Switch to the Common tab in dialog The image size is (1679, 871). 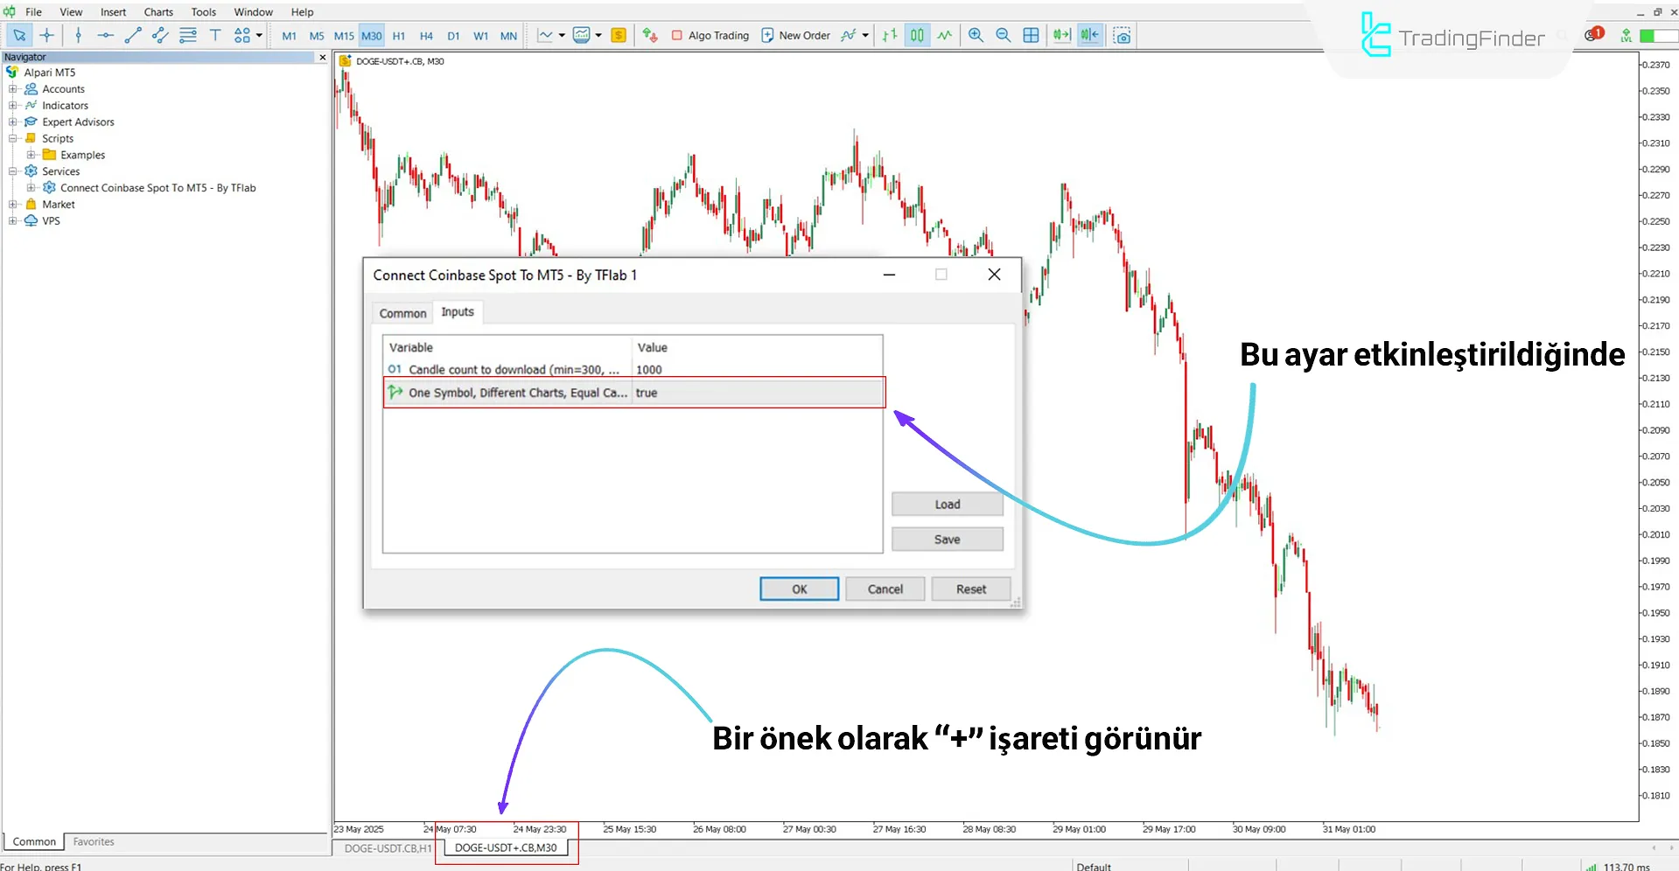coord(402,312)
